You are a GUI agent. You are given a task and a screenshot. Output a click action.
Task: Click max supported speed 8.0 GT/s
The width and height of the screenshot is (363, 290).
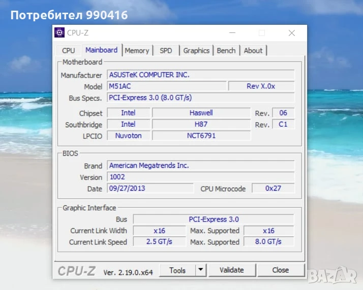pyautogui.click(x=268, y=242)
